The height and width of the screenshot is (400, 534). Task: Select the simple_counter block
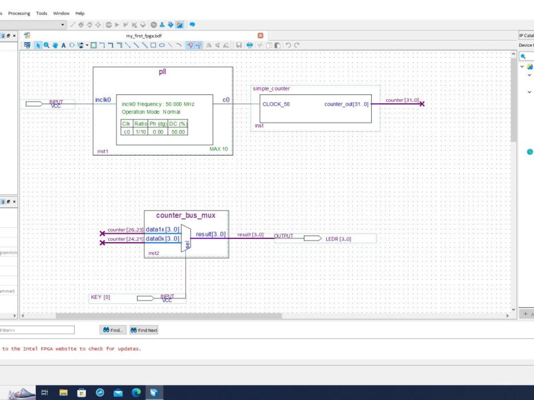(315, 108)
